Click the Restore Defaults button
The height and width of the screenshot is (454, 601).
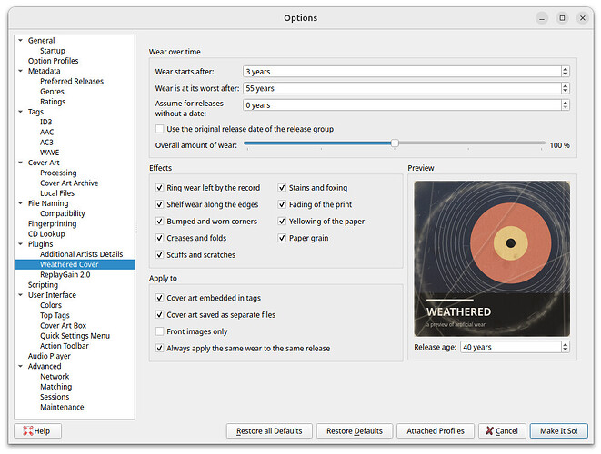(355, 430)
